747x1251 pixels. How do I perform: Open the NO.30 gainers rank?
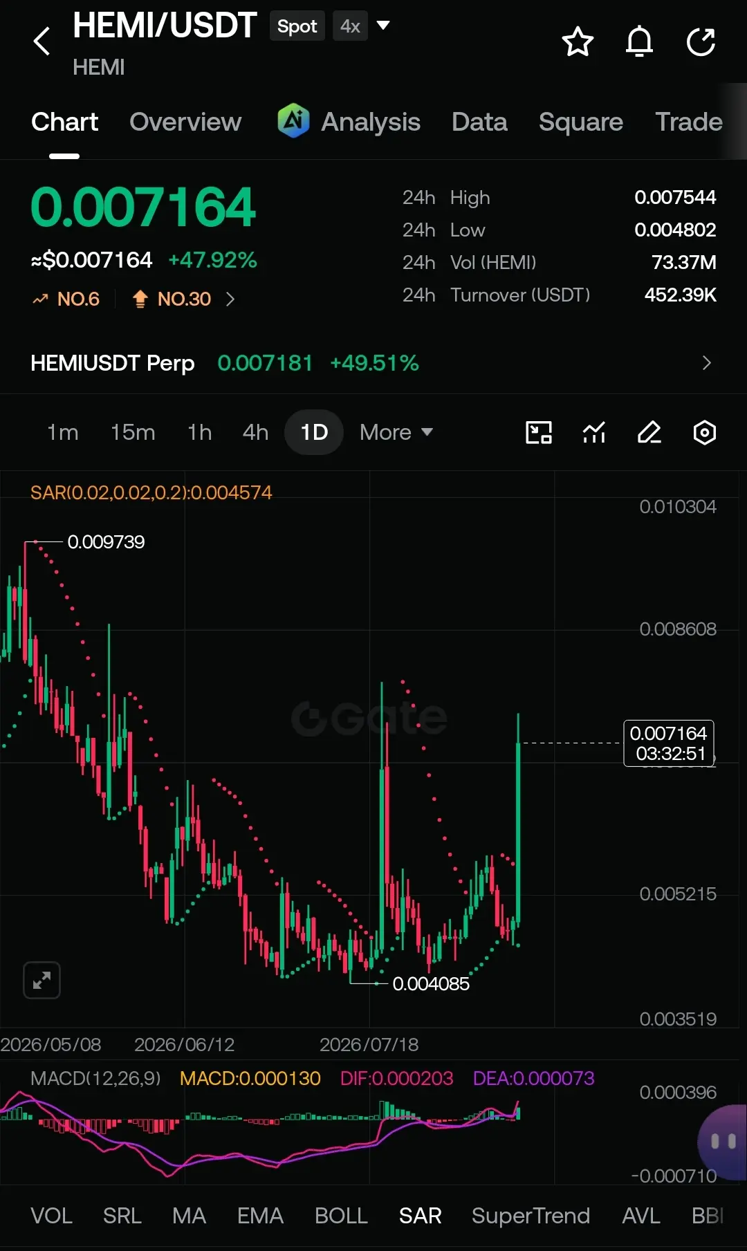172,299
